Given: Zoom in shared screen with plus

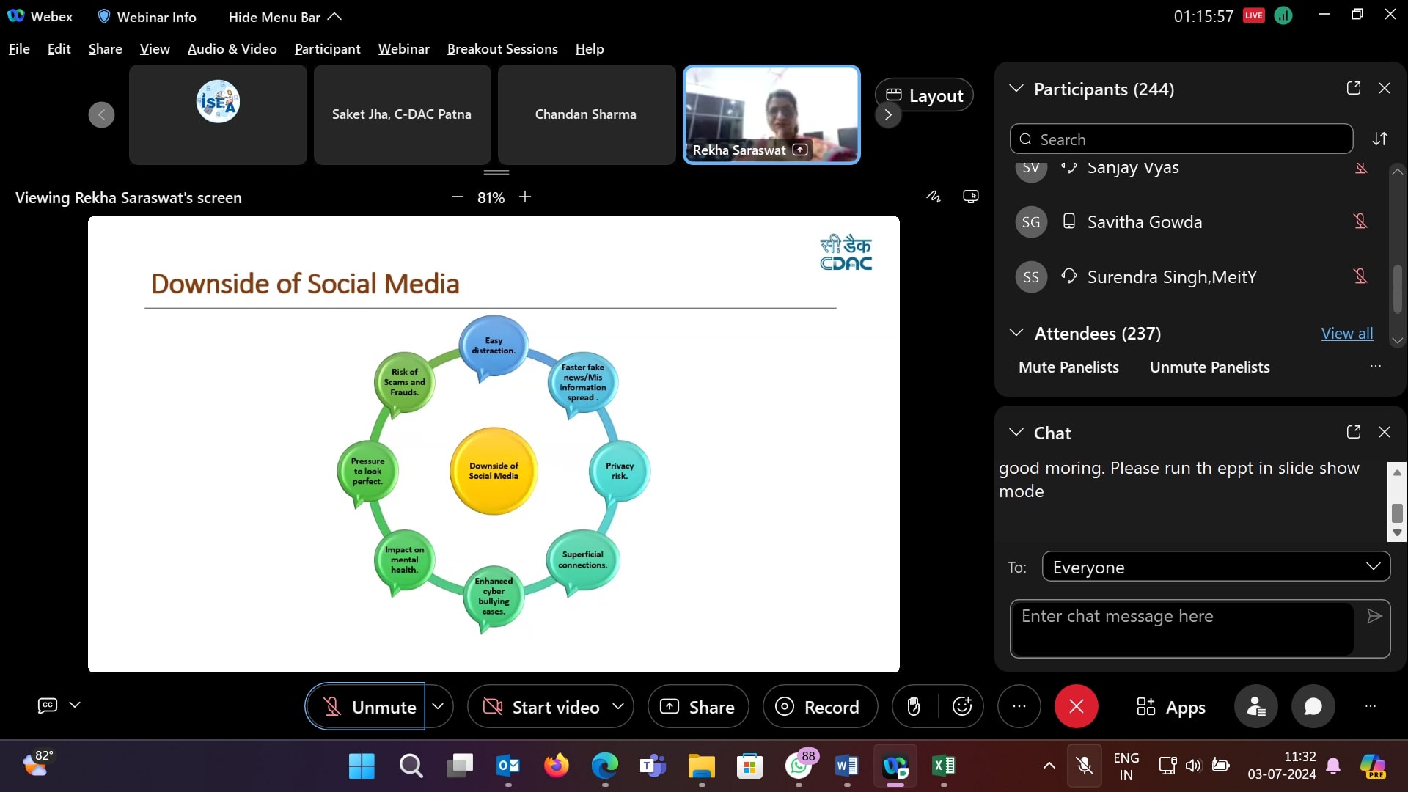Looking at the screenshot, I should (x=525, y=197).
